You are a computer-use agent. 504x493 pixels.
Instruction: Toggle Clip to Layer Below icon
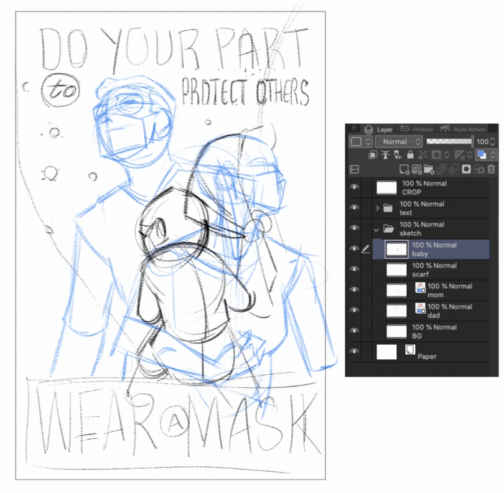pos(373,155)
